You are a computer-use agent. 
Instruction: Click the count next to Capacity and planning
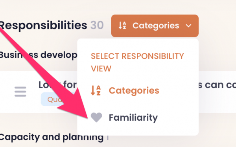108,138
